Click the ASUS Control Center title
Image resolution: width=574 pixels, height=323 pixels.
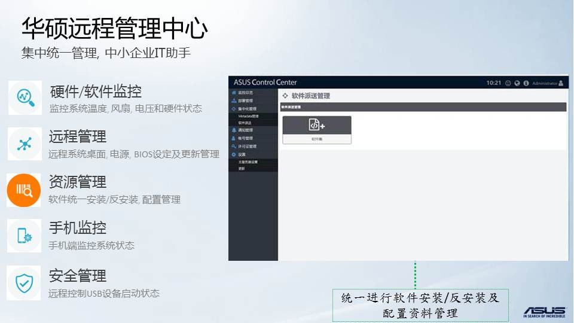(x=265, y=83)
